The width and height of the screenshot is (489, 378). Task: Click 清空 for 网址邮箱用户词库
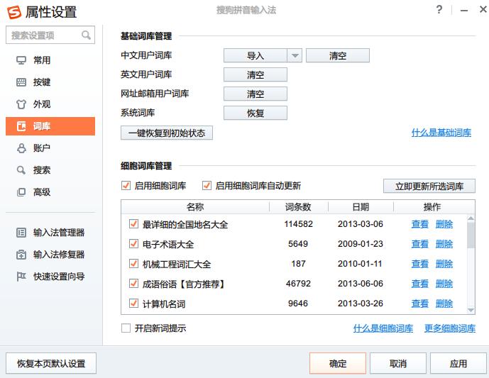coord(256,94)
